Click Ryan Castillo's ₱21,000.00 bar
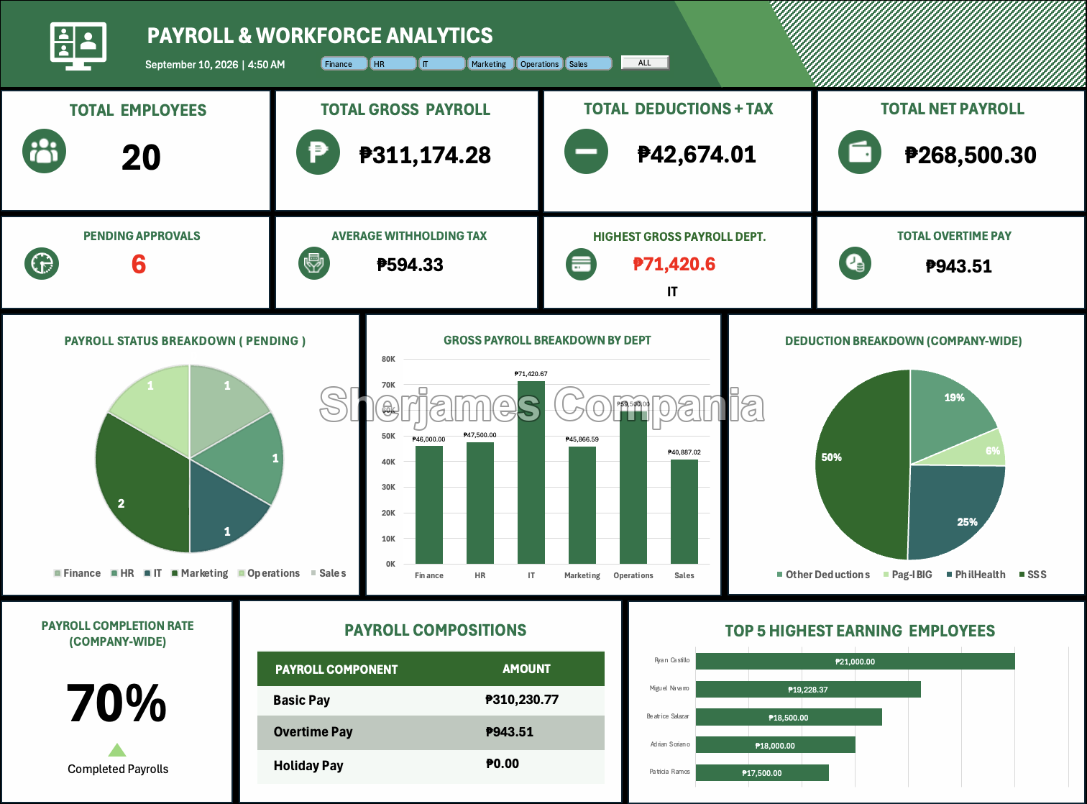Screen dimensions: 1087x804 [x=855, y=662]
